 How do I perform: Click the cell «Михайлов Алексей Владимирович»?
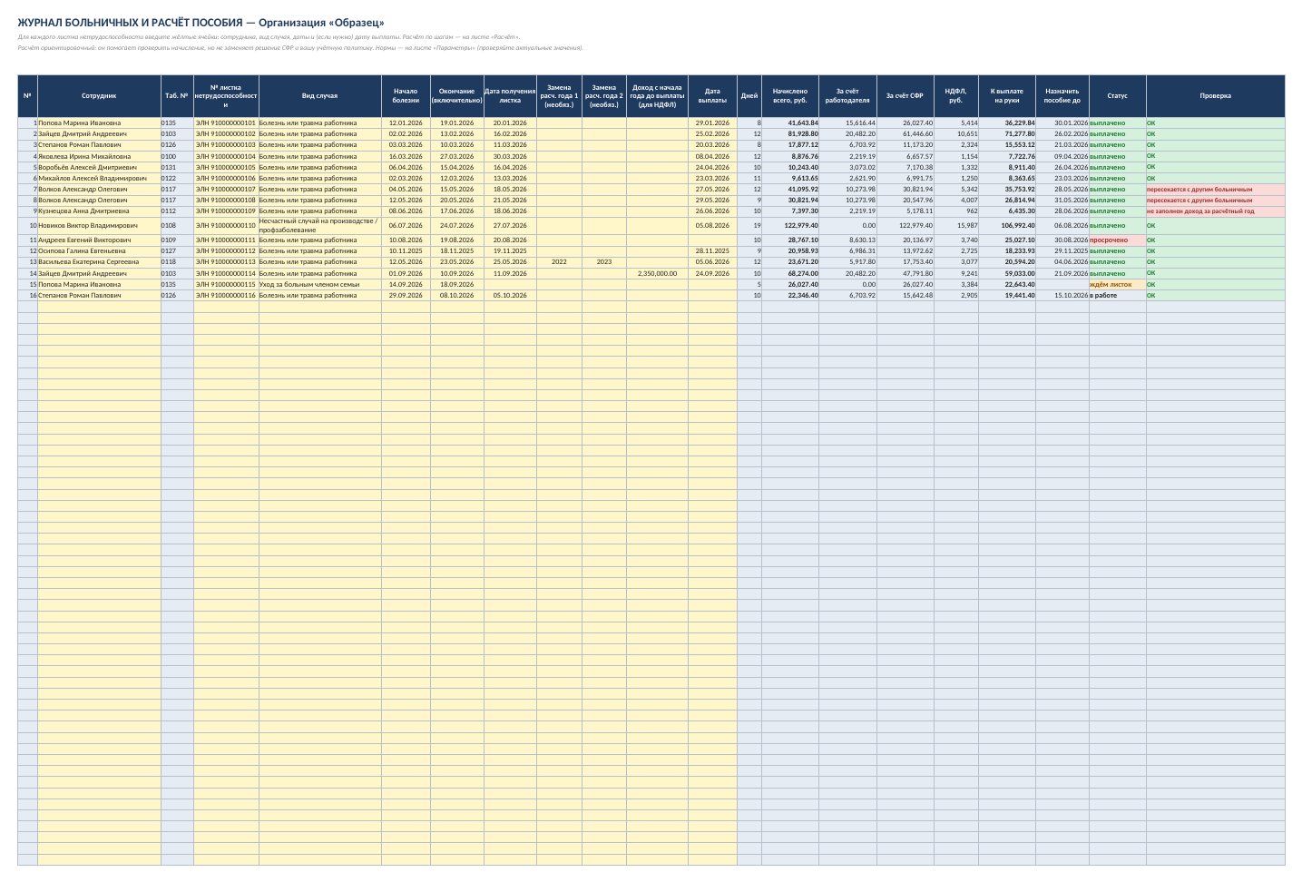[x=99, y=178]
